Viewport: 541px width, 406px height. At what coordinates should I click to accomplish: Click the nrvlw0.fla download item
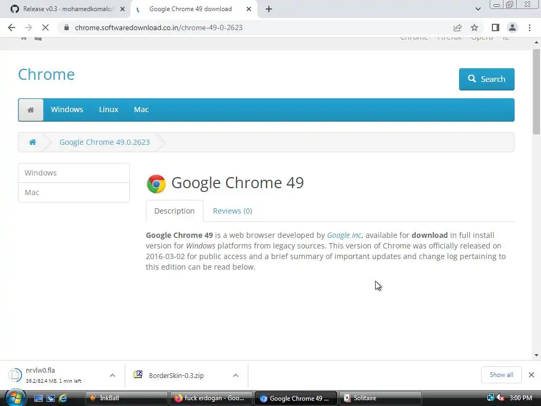tap(55, 375)
